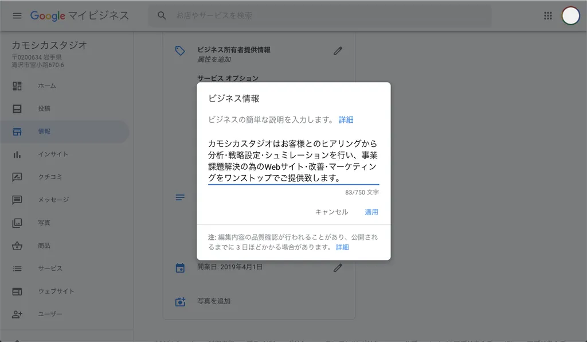Screen dimensions: 587x342
Task: Click 開業日: 2019年4月1日 text
Action: pos(230,267)
